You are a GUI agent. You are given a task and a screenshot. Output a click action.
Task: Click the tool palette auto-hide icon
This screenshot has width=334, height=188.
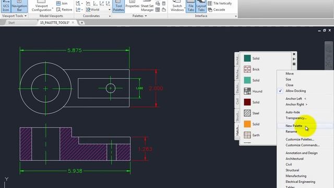coord(294,59)
